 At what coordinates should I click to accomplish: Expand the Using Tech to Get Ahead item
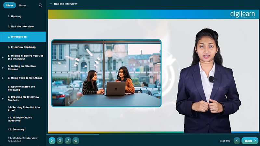(x=3, y=78)
